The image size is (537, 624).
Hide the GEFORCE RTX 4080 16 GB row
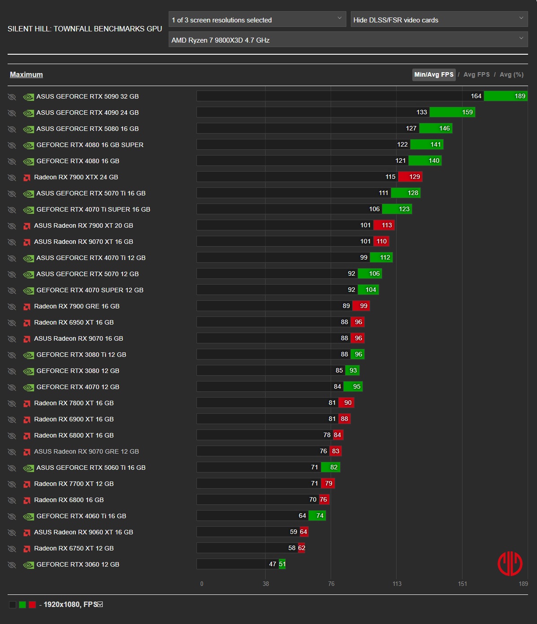point(12,161)
